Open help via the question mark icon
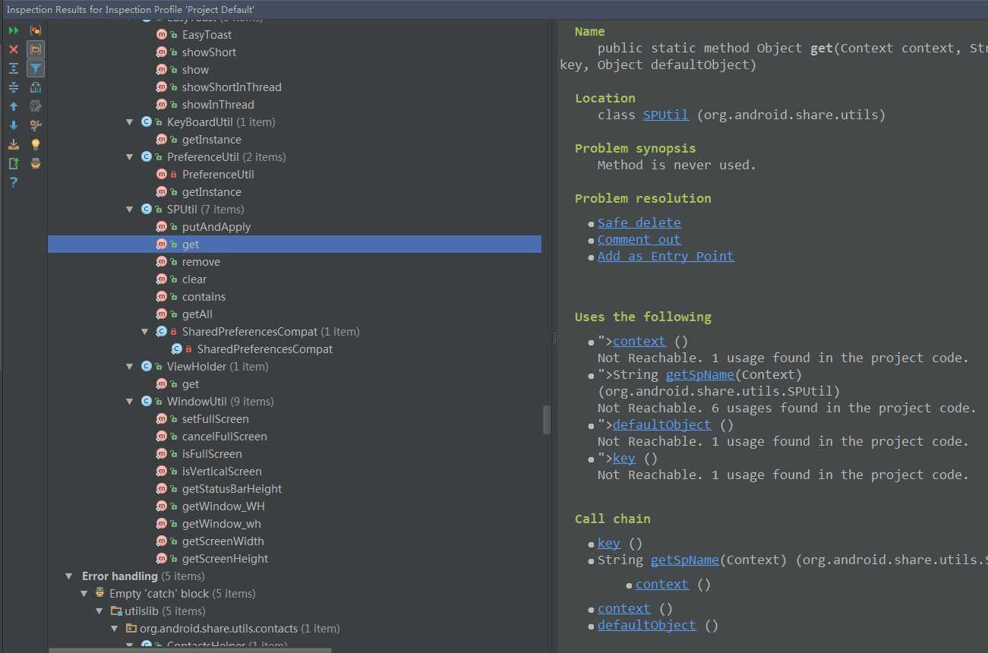The height and width of the screenshot is (653, 988). pyautogui.click(x=14, y=182)
